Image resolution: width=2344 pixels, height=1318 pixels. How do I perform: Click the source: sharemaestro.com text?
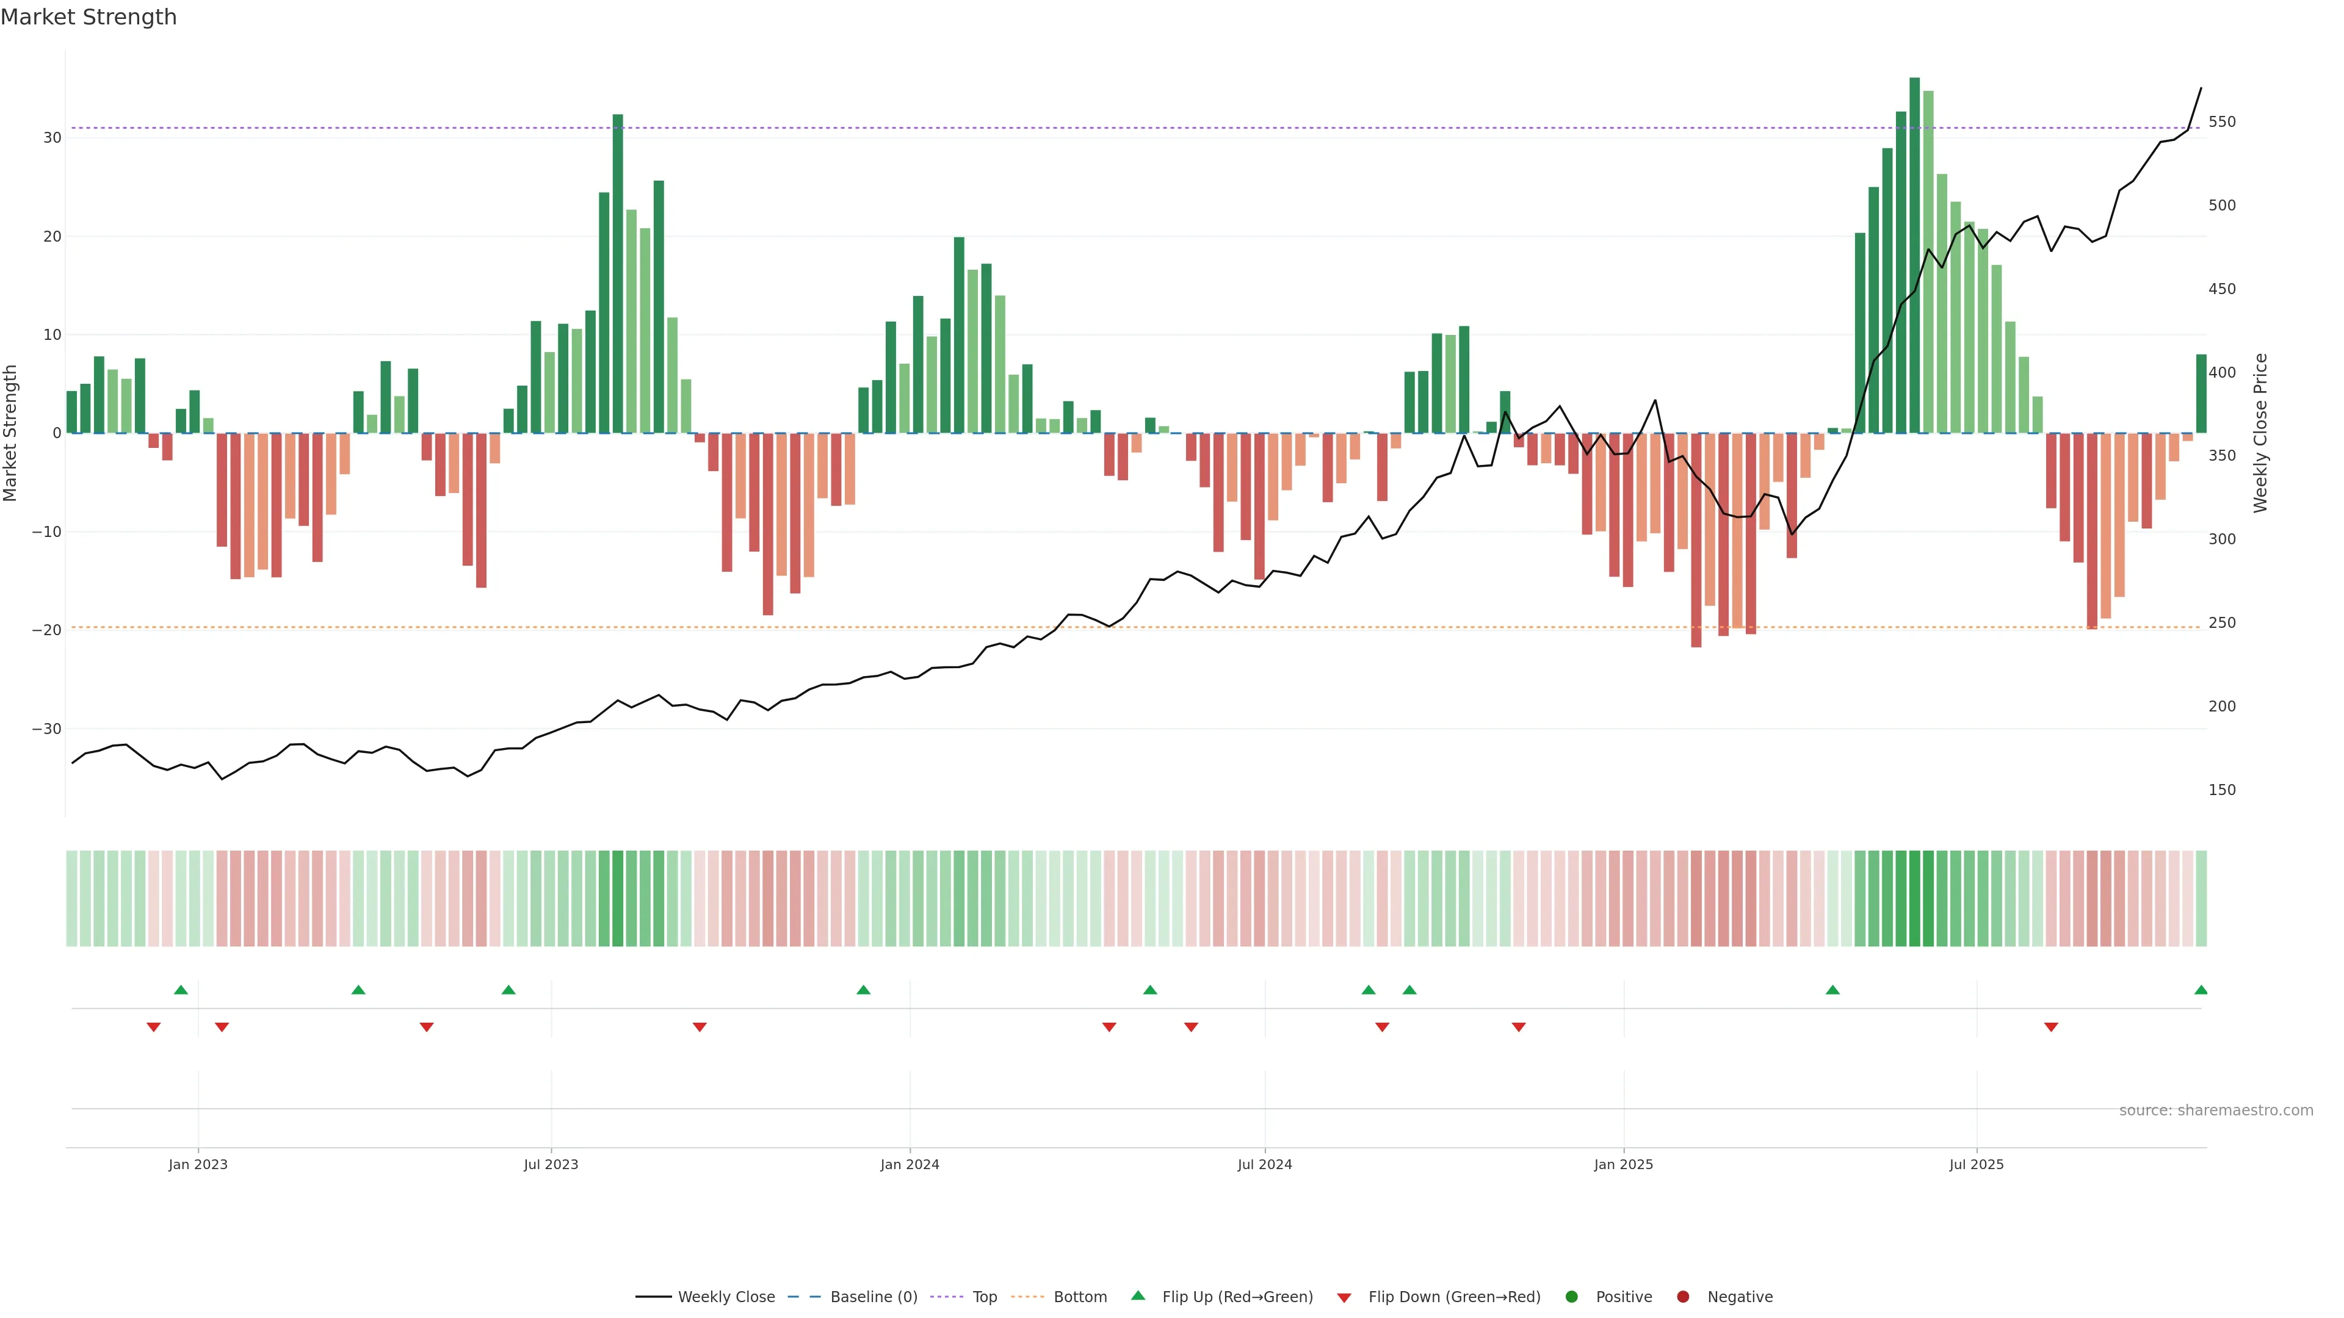click(x=2216, y=1111)
